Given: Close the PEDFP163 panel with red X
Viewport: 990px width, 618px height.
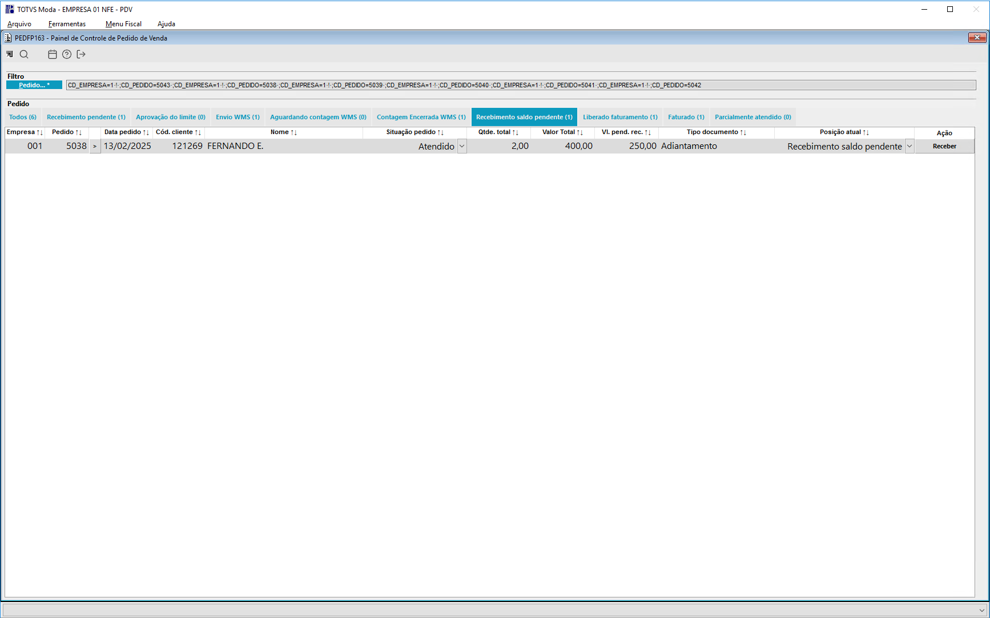Looking at the screenshot, I should point(977,38).
